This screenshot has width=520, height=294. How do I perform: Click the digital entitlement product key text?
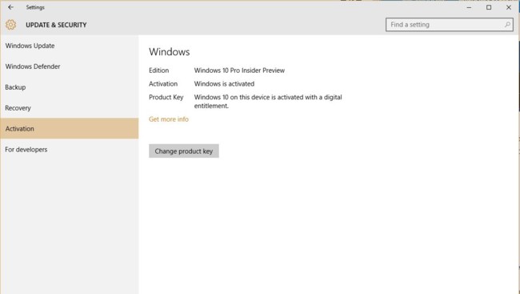[268, 101]
